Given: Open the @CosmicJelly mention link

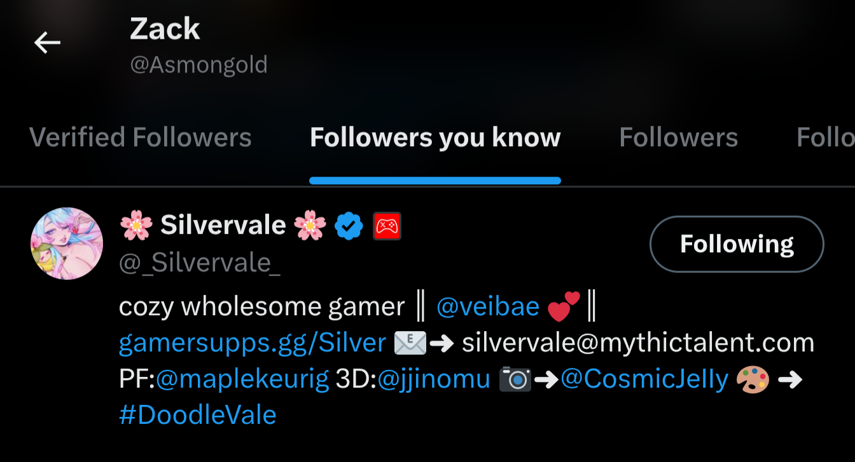Looking at the screenshot, I should click(x=644, y=379).
